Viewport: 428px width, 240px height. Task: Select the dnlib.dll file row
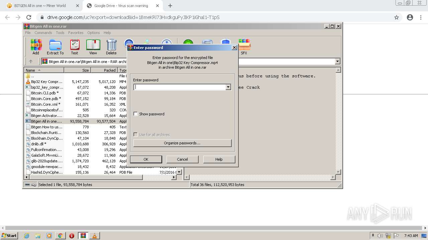pyautogui.click(x=76, y=144)
